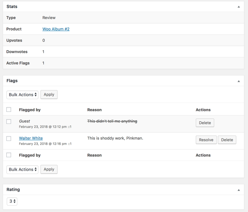Open the top Bulk Actions dropdown
This screenshot has width=248, height=212.
point(22,95)
